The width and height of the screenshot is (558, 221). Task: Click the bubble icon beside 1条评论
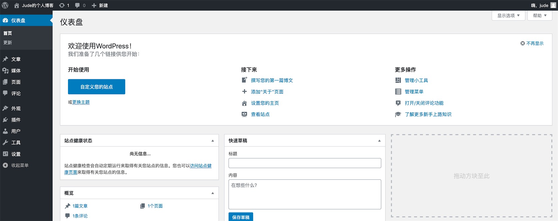tap(68, 216)
